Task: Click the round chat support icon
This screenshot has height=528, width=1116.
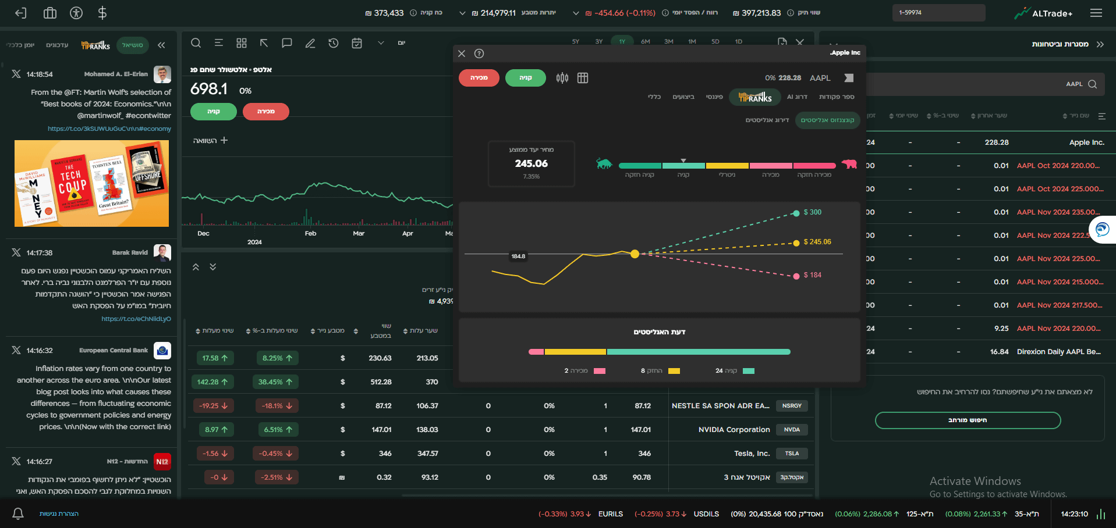Action: coord(1102,229)
